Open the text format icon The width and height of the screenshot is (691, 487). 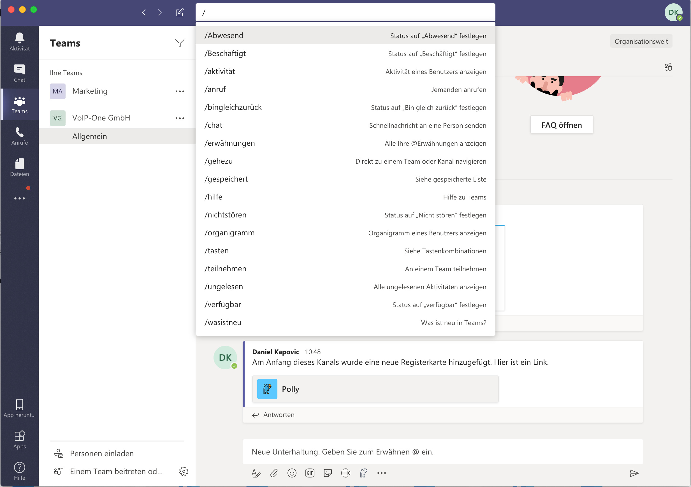(x=256, y=473)
